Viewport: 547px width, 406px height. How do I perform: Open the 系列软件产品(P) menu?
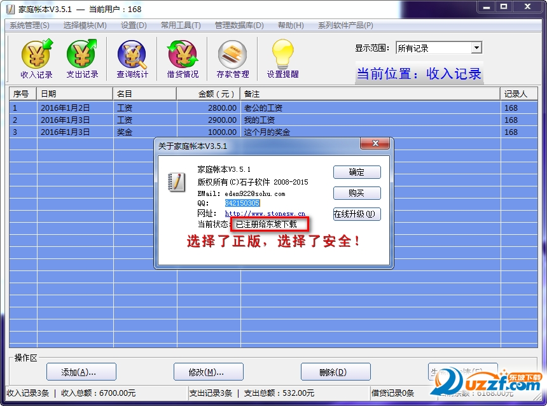(345, 25)
